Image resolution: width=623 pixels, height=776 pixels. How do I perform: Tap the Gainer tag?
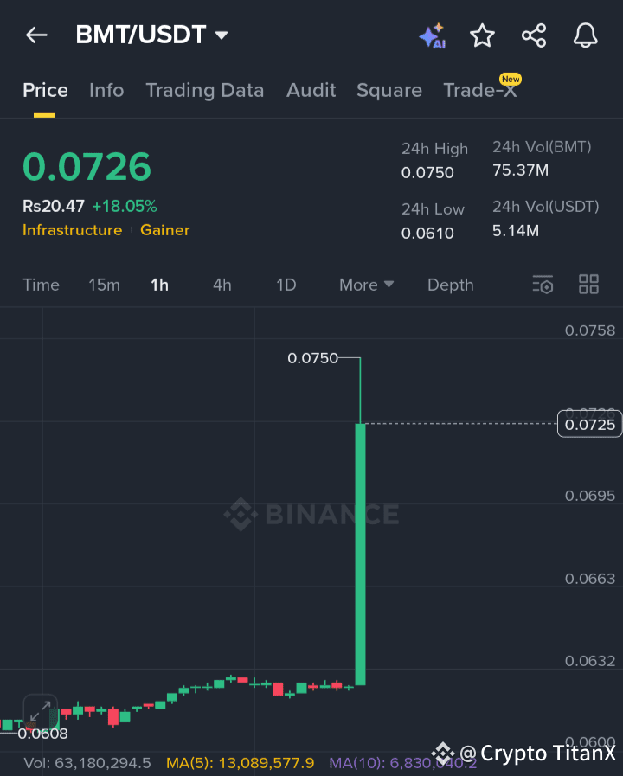tap(164, 230)
